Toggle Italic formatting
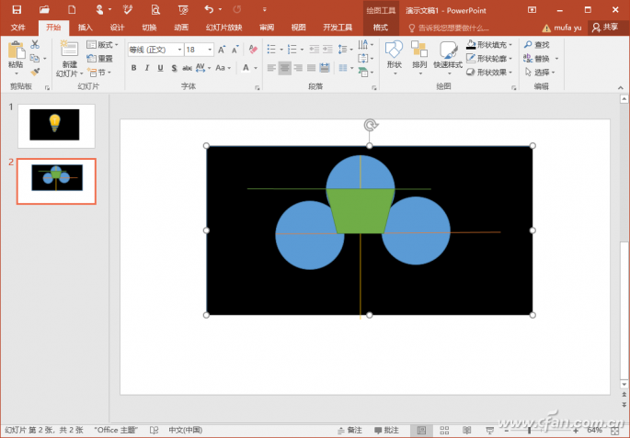Viewport: 630px width, 438px height. (147, 68)
